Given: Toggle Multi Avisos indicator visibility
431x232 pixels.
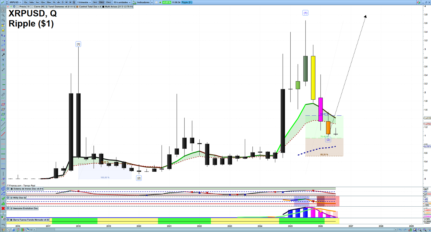Looking at the screenshot, I should click(x=103, y=6).
